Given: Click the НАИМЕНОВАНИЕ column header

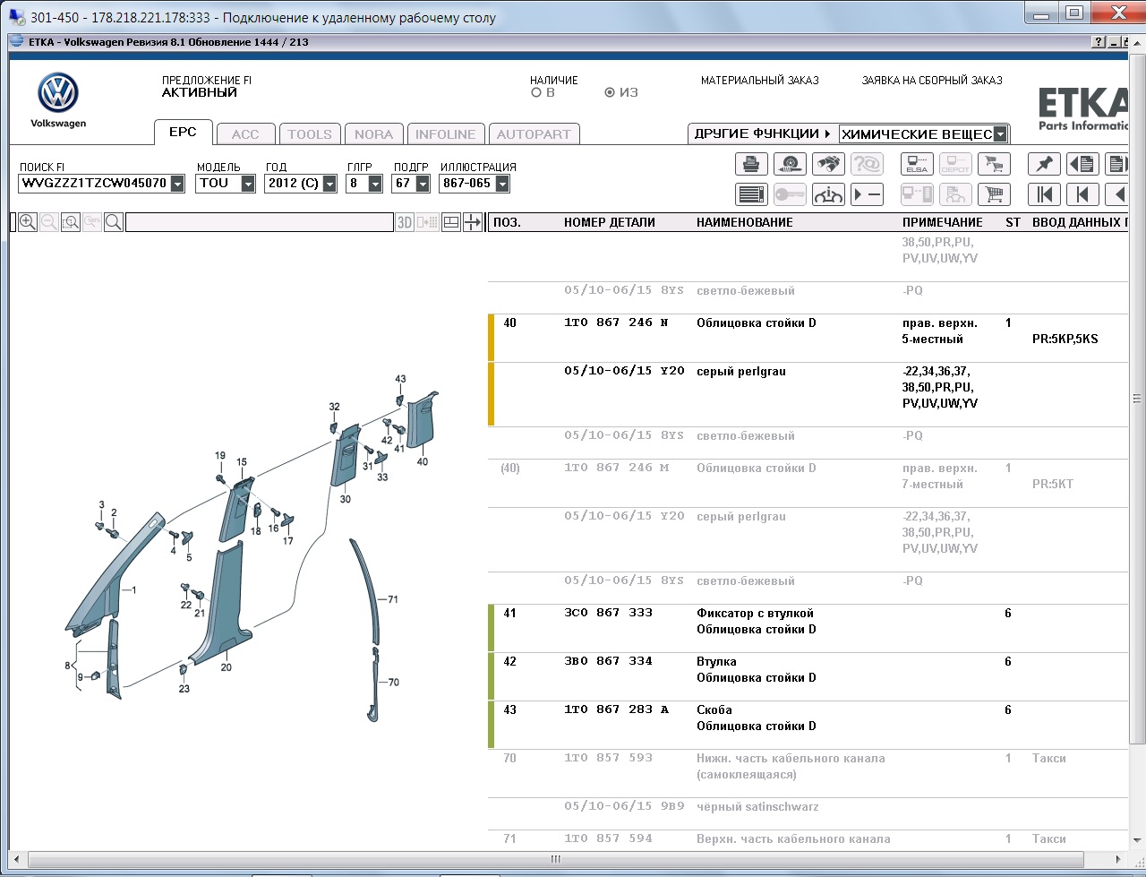Looking at the screenshot, I should pos(745,222).
